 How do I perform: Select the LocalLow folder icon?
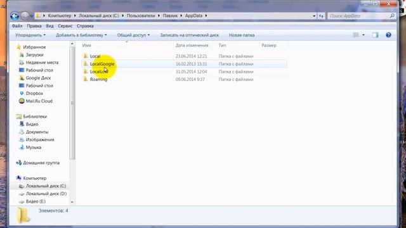86,72
